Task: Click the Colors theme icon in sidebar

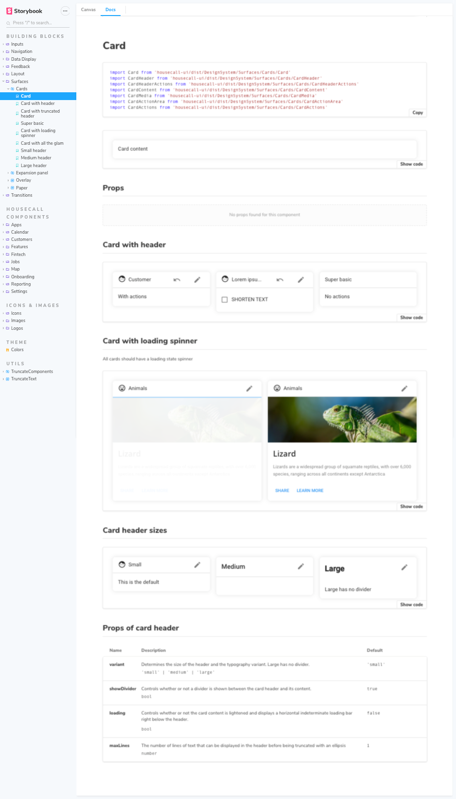Action: 7,350
